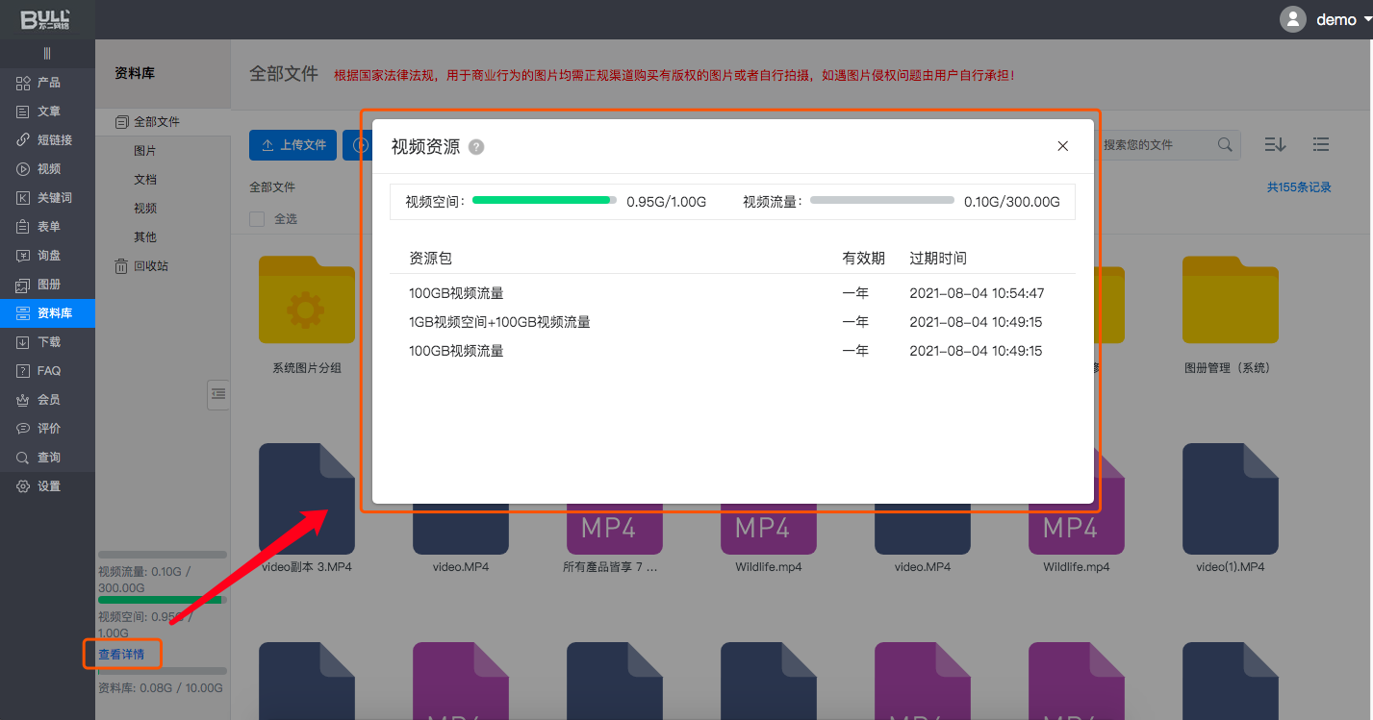
Task: Open 产品 in the left sidebar
Action: coord(48,83)
